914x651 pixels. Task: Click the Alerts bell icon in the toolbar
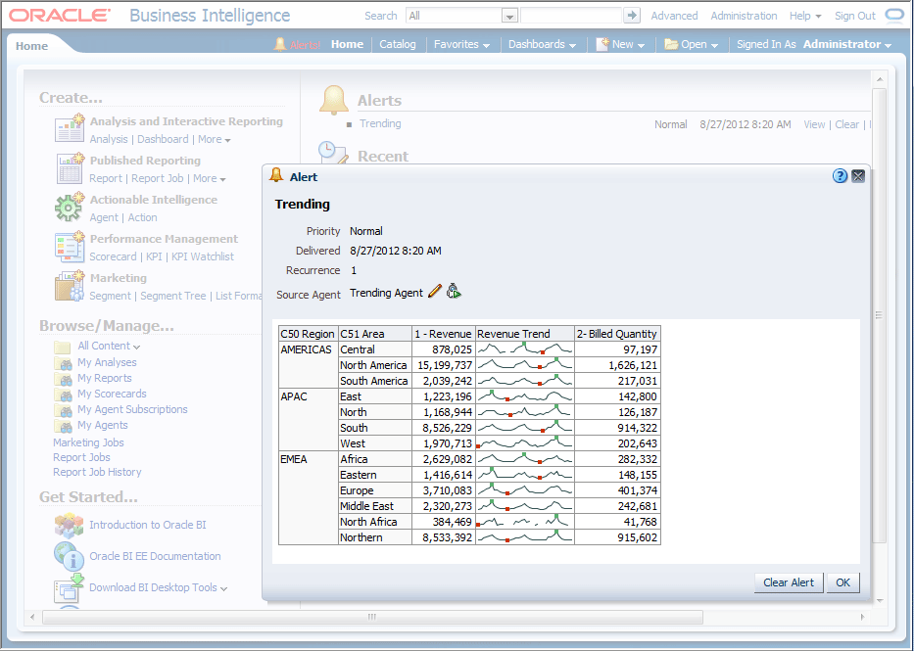click(x=280, y=44)
